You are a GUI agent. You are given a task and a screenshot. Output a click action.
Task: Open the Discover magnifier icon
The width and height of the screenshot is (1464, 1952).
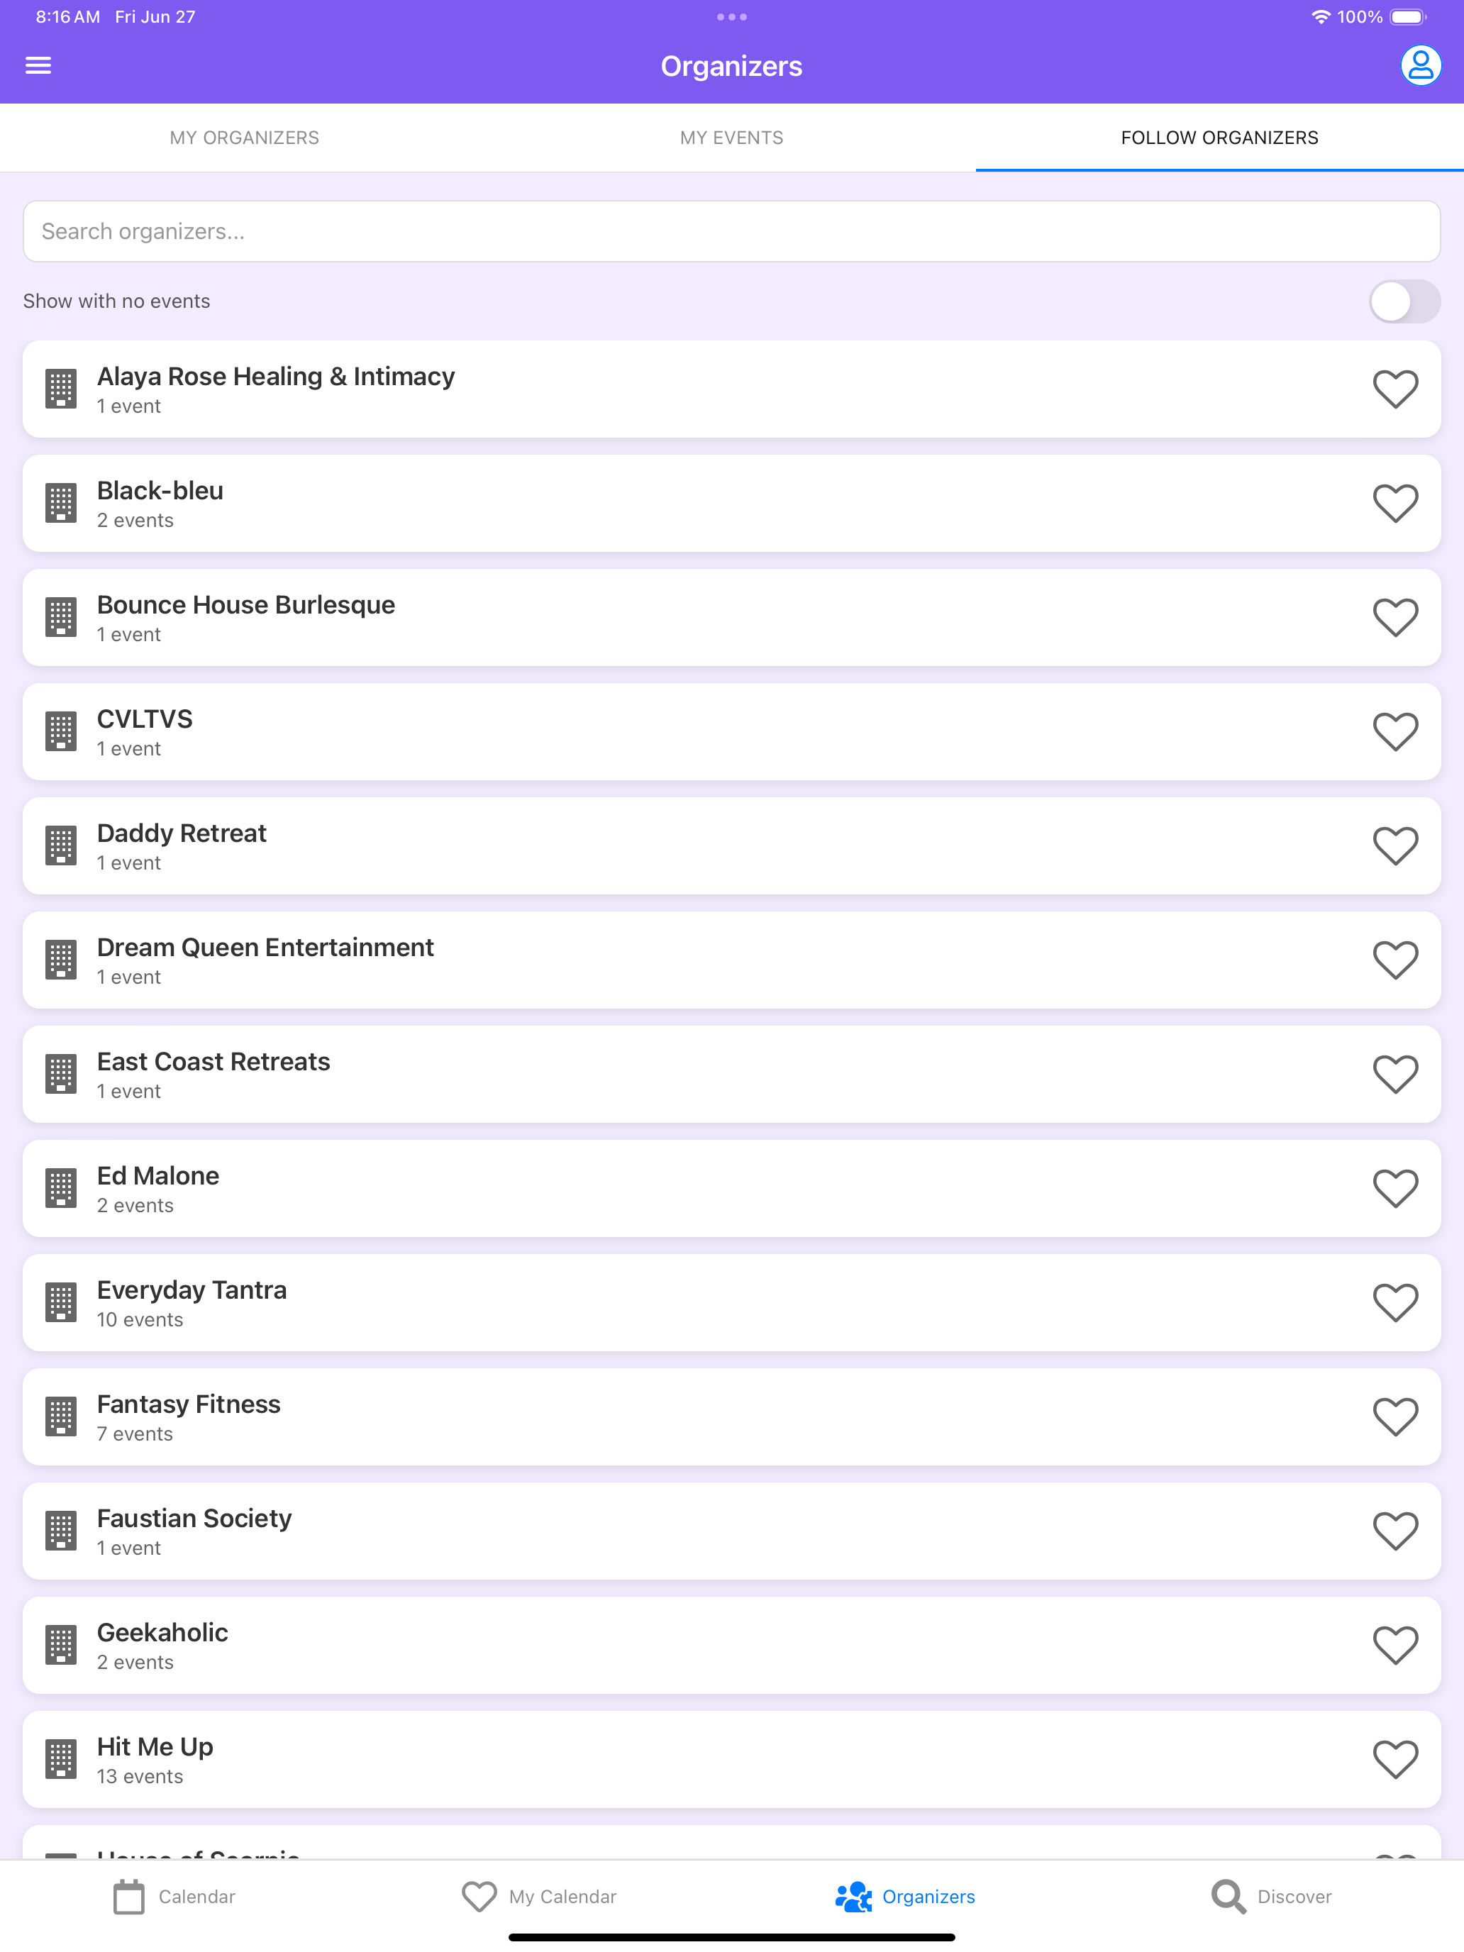pyautogui.click(x=1228, y=1897)
